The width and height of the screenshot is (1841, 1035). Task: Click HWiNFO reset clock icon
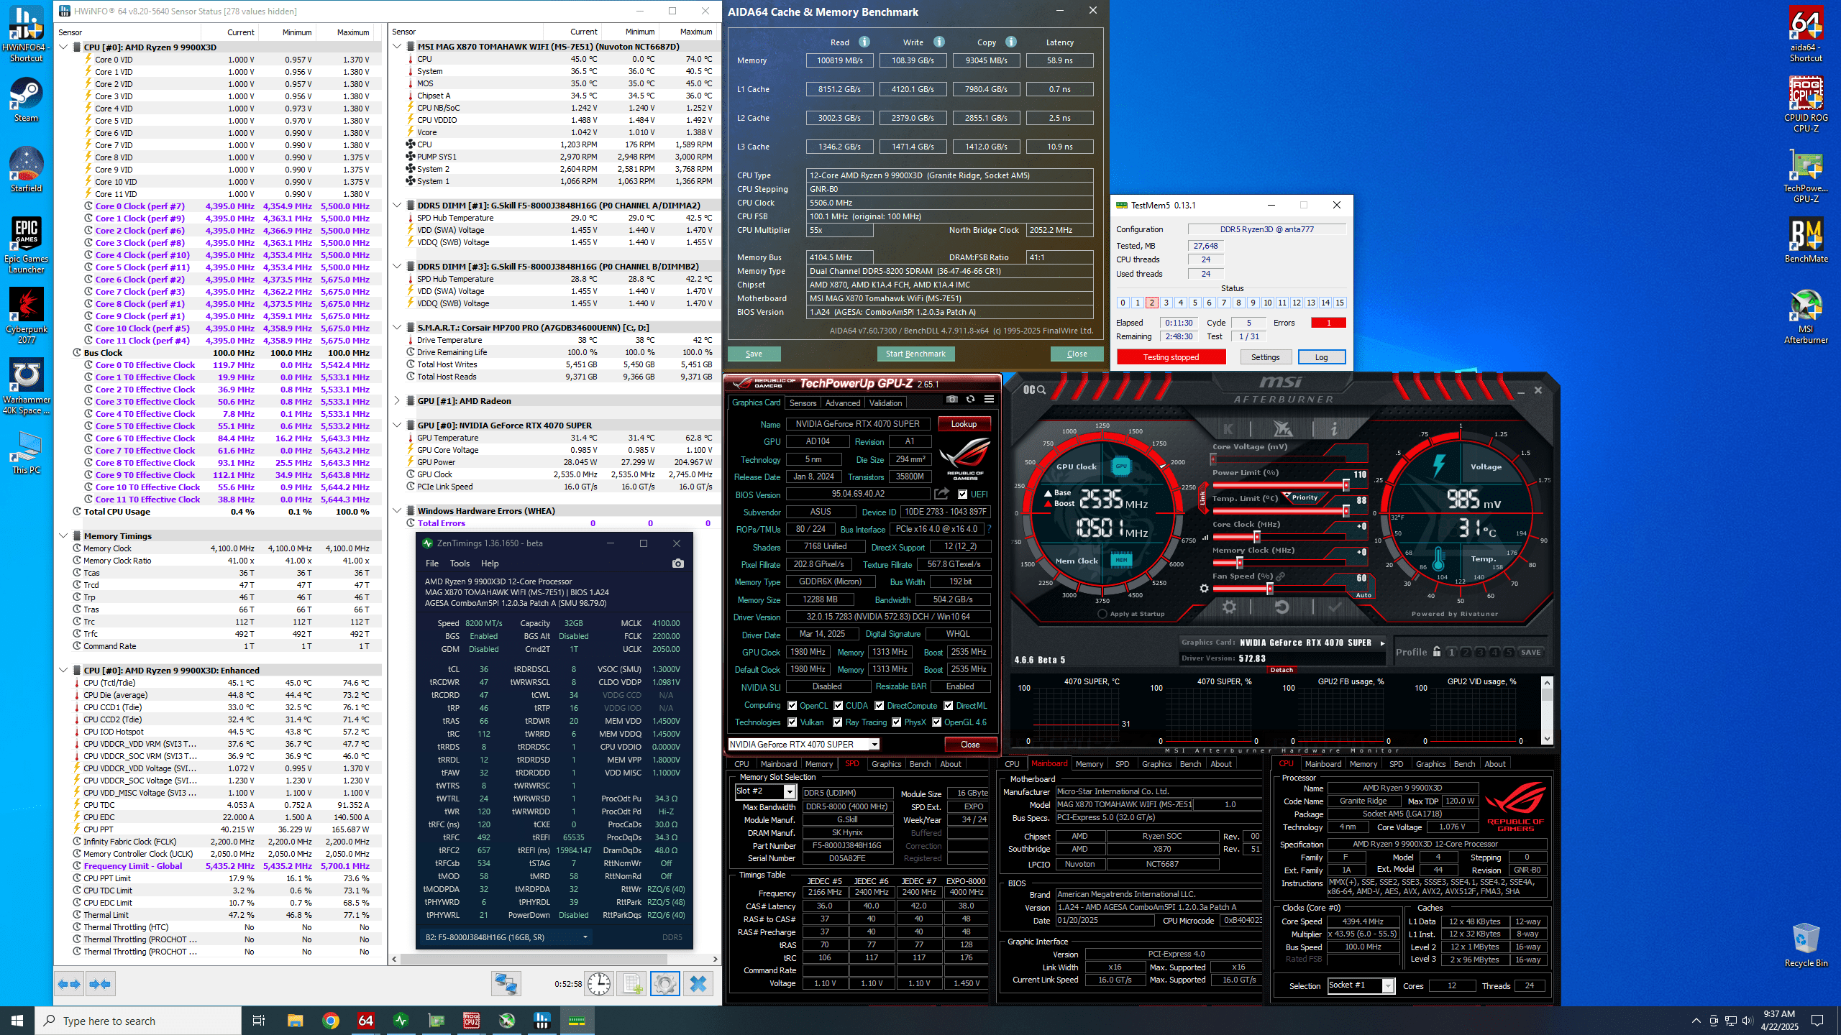(x=598, y=984)
